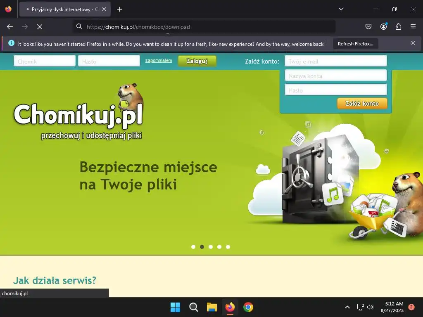The width and height of the screenshot is (423, 317).
Task: Focus the login Hasło password field
Action: tap(109, 61)
